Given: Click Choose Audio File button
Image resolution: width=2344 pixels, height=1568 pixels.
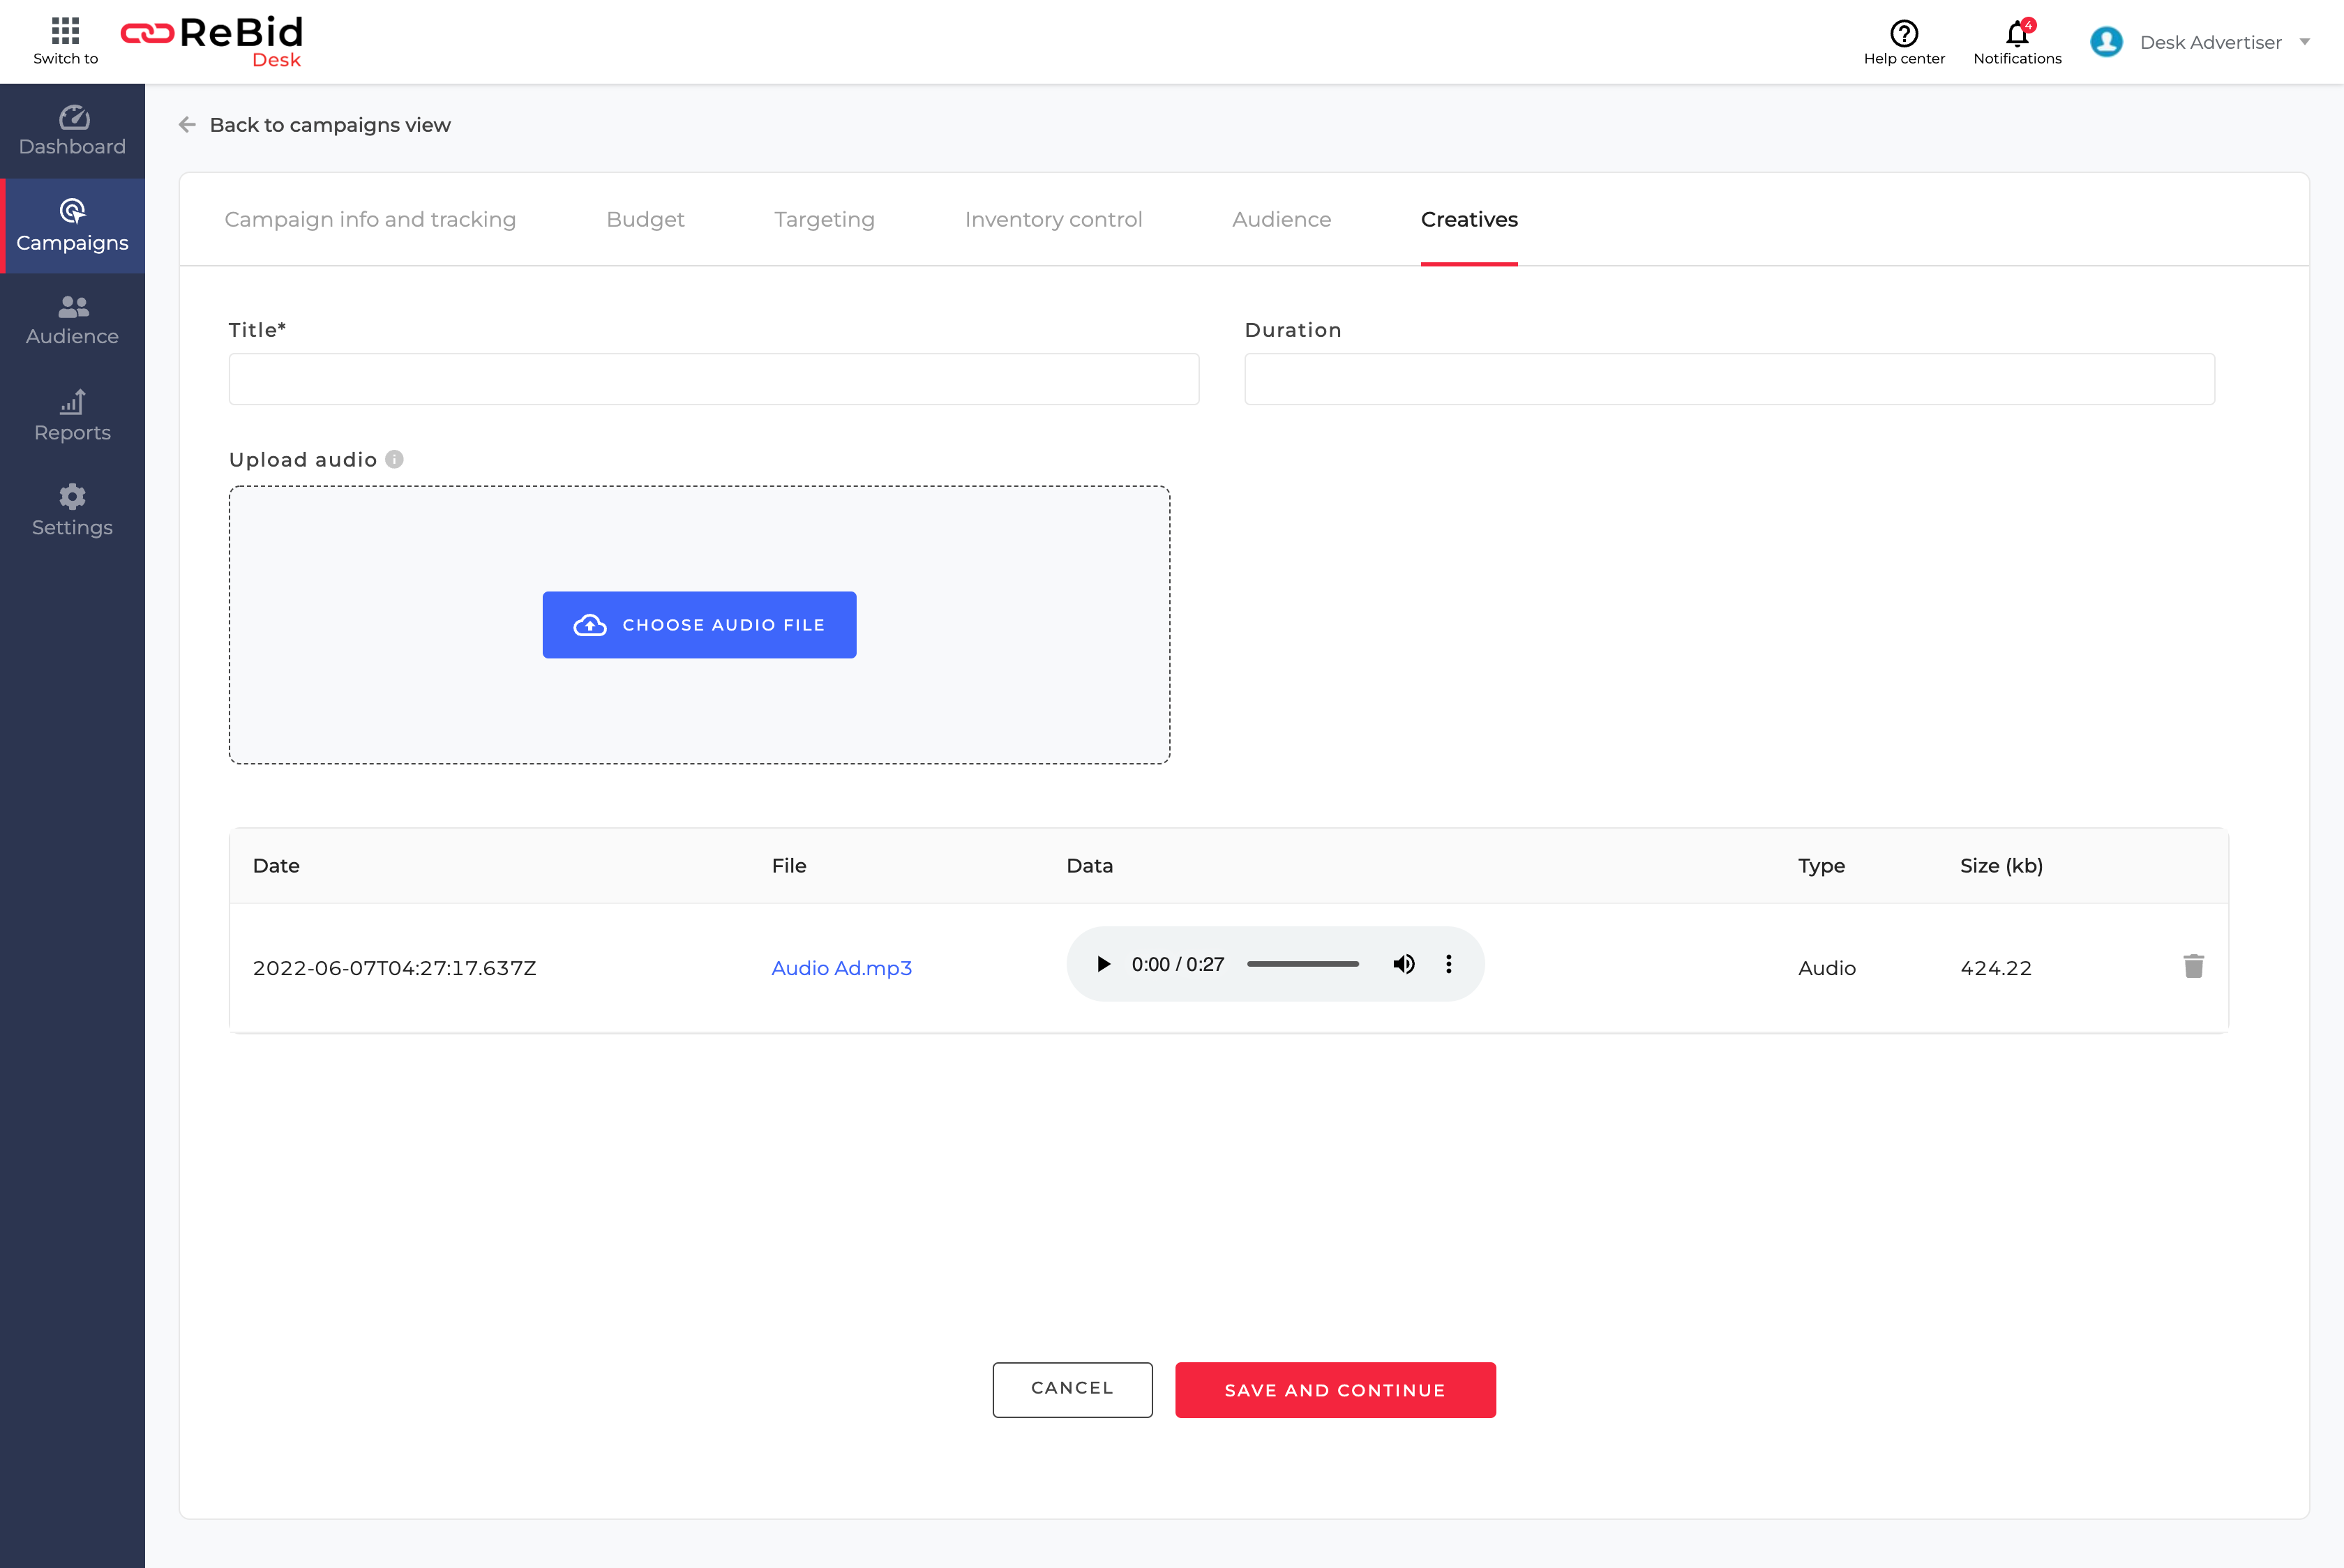Looking at the screenshot, I should tap(699, 625).
